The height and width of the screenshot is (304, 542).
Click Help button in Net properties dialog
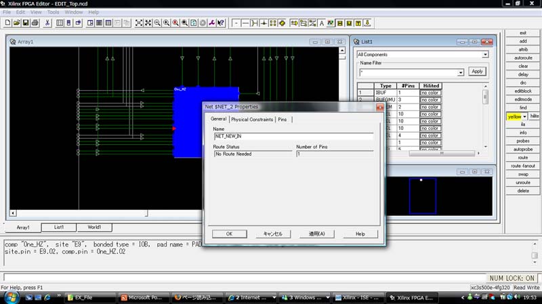pyautogui.click(x=360, y=234)
